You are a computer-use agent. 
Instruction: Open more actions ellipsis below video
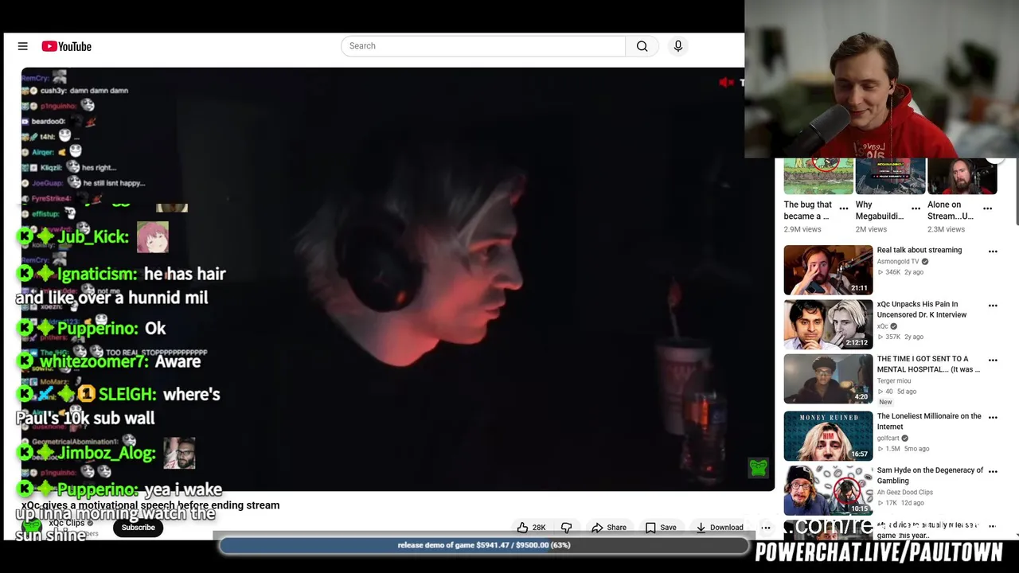pos(766,528)
